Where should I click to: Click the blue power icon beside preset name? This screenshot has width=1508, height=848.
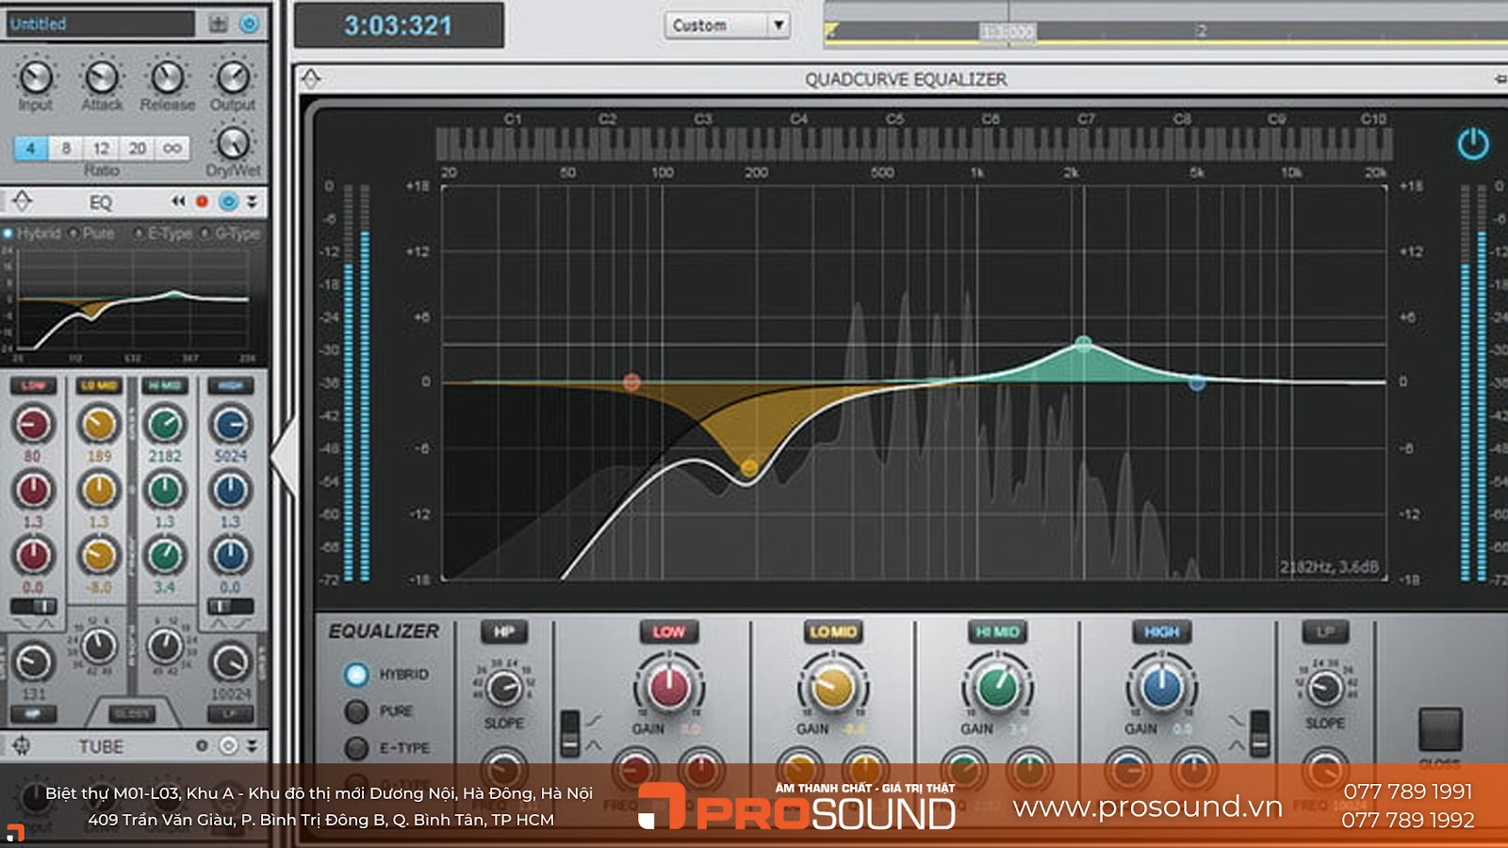click(x=249, y=24)
